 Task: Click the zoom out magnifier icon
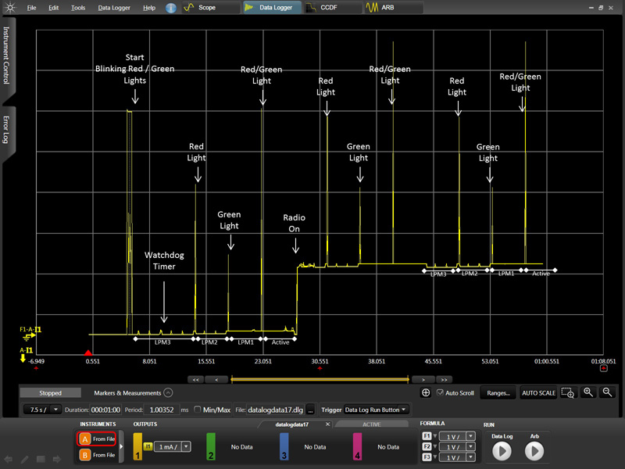(x=606, y=392)
